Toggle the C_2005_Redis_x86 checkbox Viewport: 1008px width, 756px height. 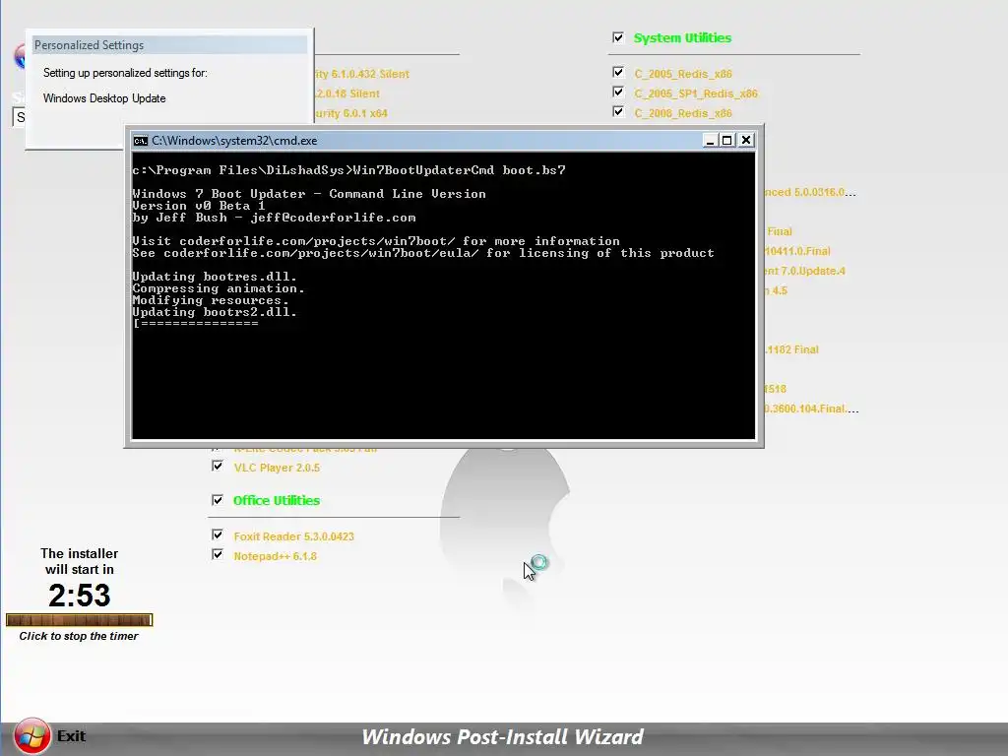[618, 72]
